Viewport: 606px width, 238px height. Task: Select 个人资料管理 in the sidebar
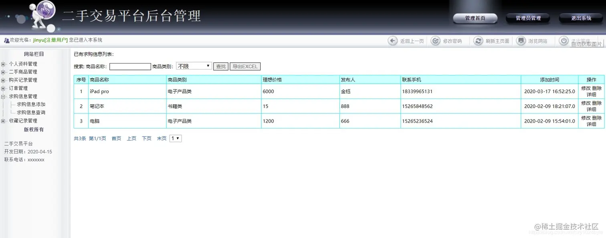click(x=23, y=64)
